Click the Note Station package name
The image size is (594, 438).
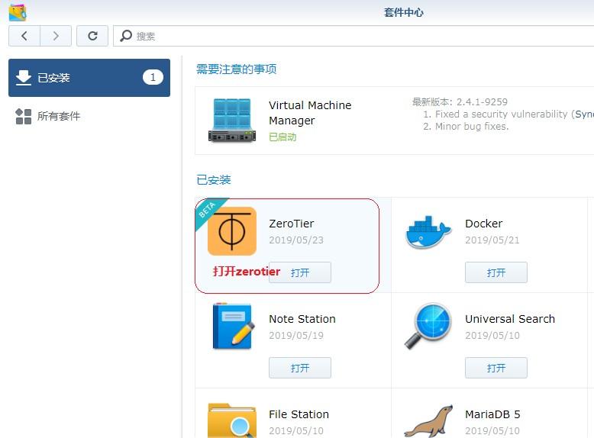[x=302, y=319]
